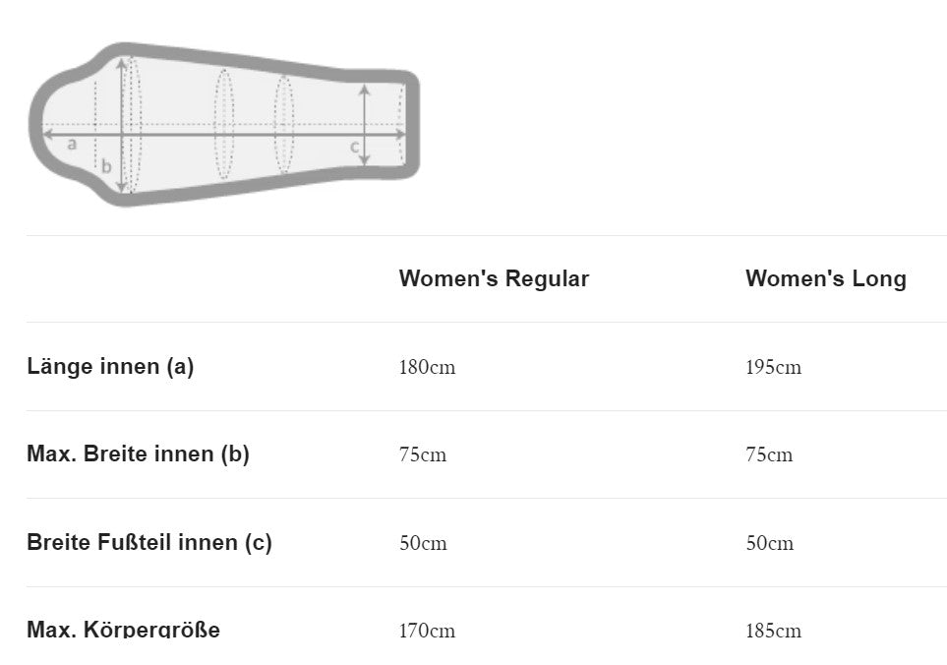Click the 185cm max body height value
The image size is (947, 665).
coord(773,631)
